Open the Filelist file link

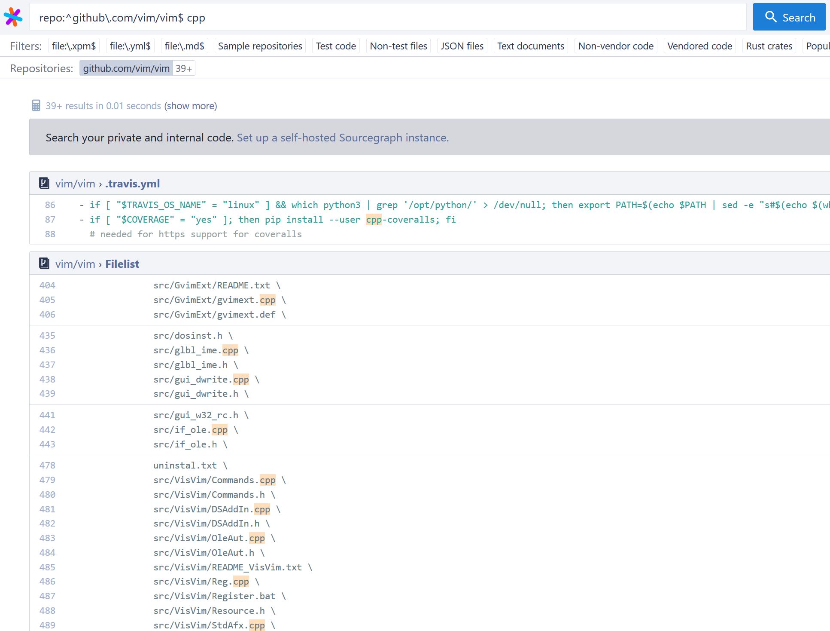click(x=122, y=264)
